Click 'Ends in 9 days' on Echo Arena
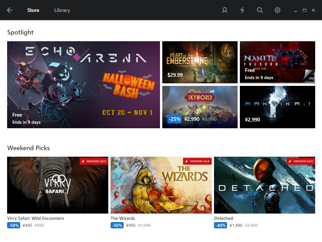322x242 pixels. point(26,122)
